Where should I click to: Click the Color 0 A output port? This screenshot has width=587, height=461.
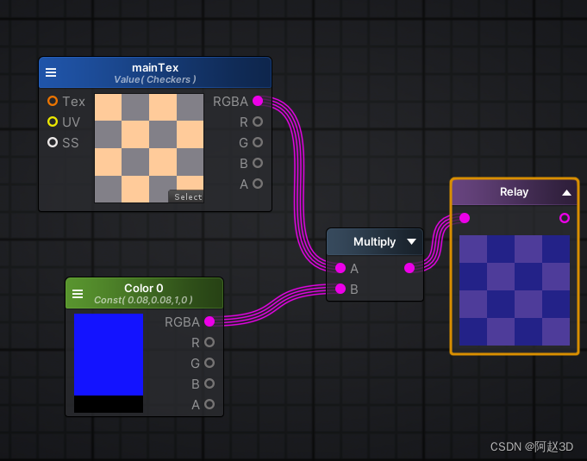point(209,404)
